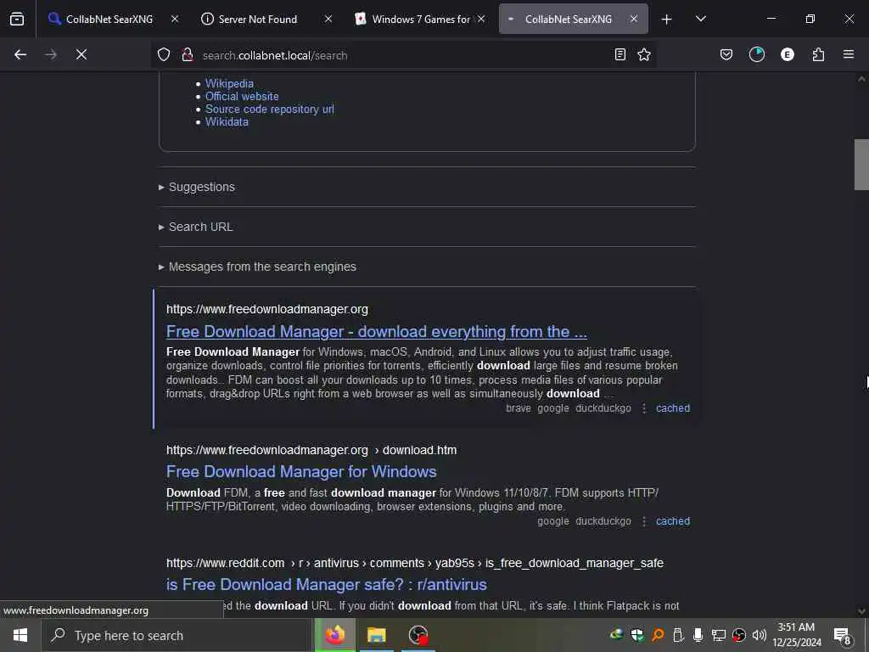Open Windows Start menu
The image size is (869, 652).
point(20,635)
